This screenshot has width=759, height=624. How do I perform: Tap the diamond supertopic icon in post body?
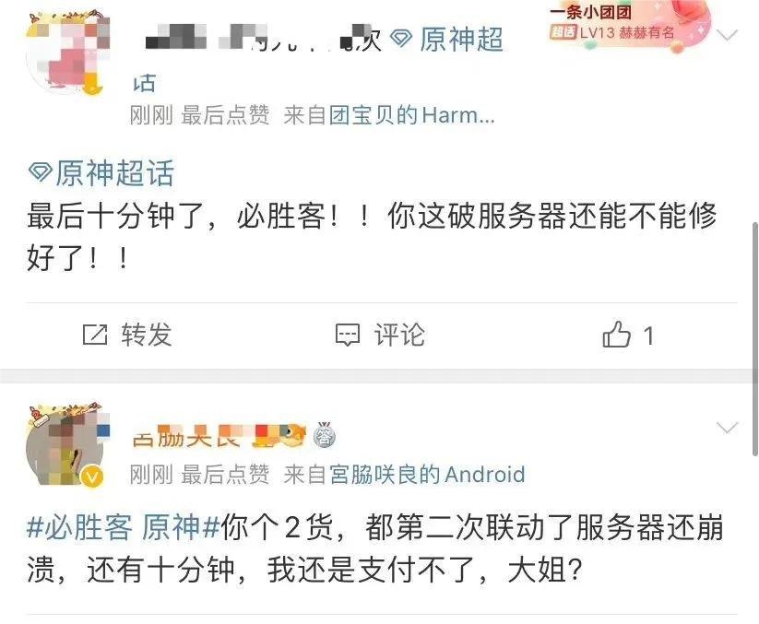(x=41, y=172)
